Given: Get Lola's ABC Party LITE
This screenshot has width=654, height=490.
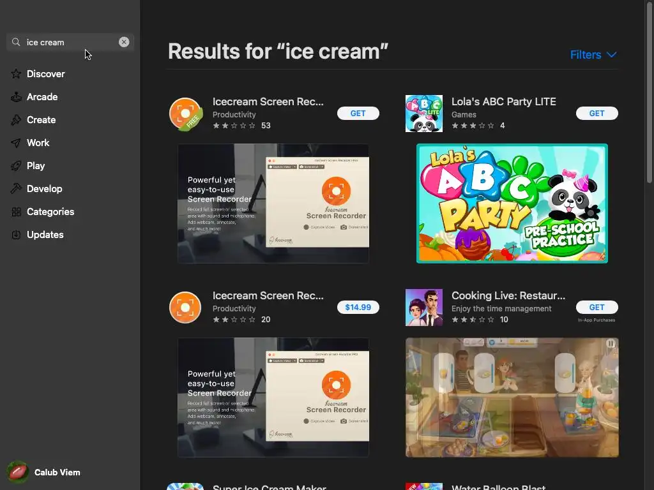Looking at the screenshot, I should (x=597, y=114).
